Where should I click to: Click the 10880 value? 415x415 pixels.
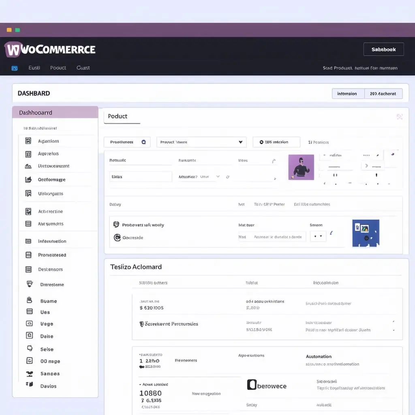pyautogui.click(x=150, y=393)
